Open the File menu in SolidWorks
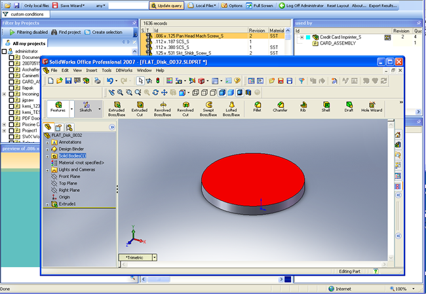This screenshot has height=294, width=426. coord(54,70)
